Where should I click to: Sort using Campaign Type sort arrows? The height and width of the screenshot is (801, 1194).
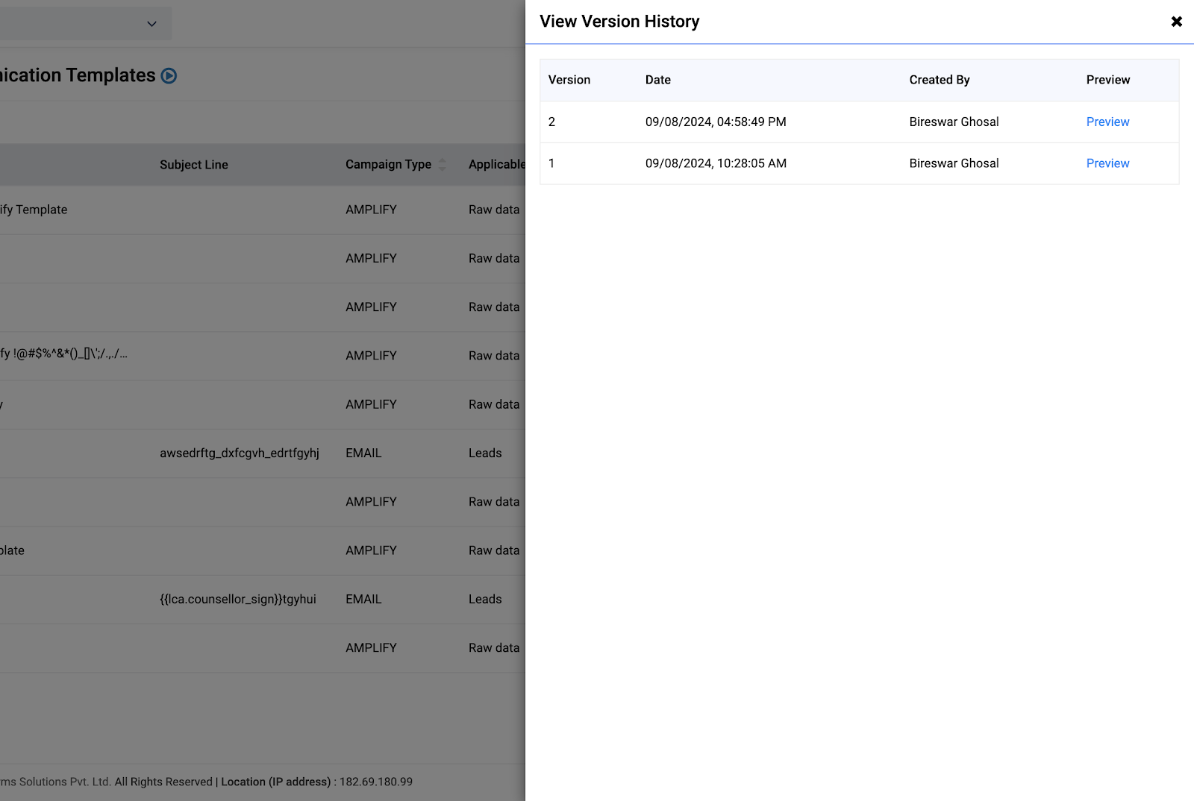click(443, 165)
